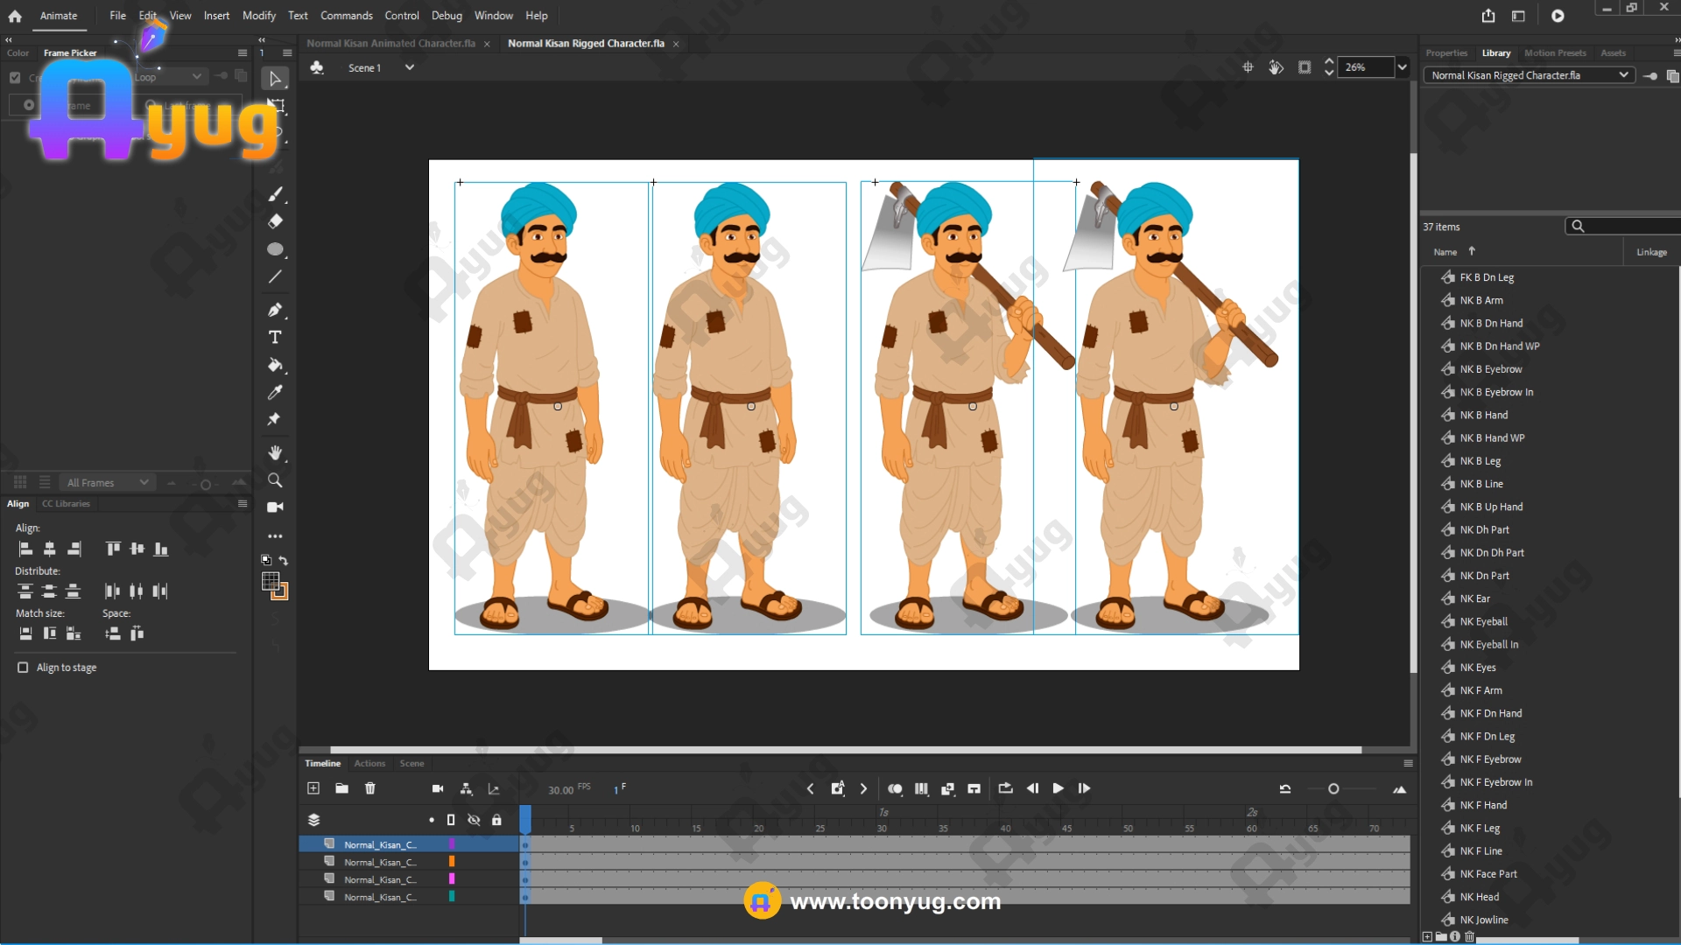The height and width of the screenshot is (945, 1681).
Task: Select the Text tool
Action: tap(275, 337)
